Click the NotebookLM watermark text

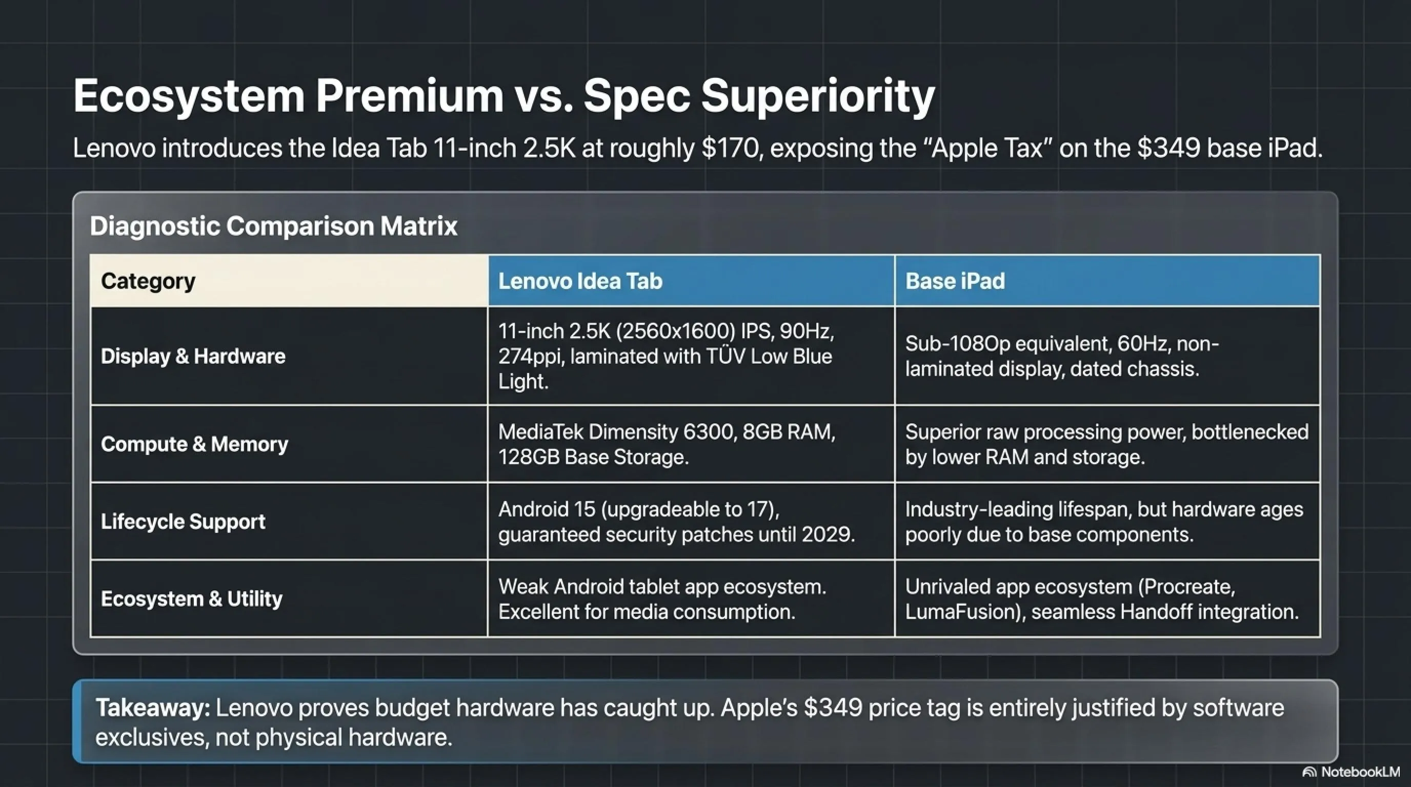pos(1360,772)
